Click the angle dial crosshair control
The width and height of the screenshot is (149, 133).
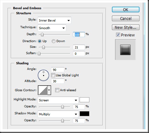click(x=43, y=75)
